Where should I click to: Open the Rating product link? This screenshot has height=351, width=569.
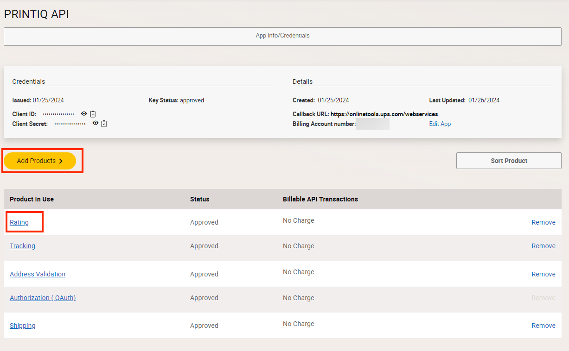click(19, 222)
